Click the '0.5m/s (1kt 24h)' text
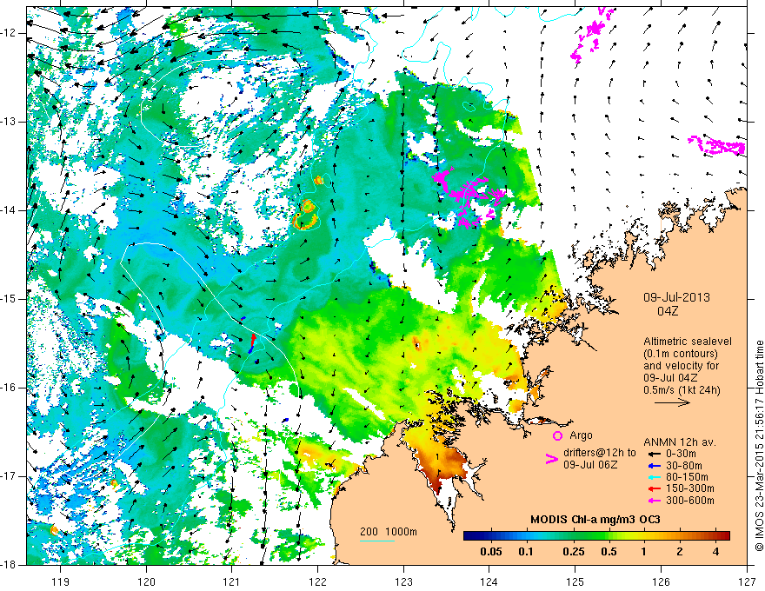765x591 pixels. pos(682,389)
